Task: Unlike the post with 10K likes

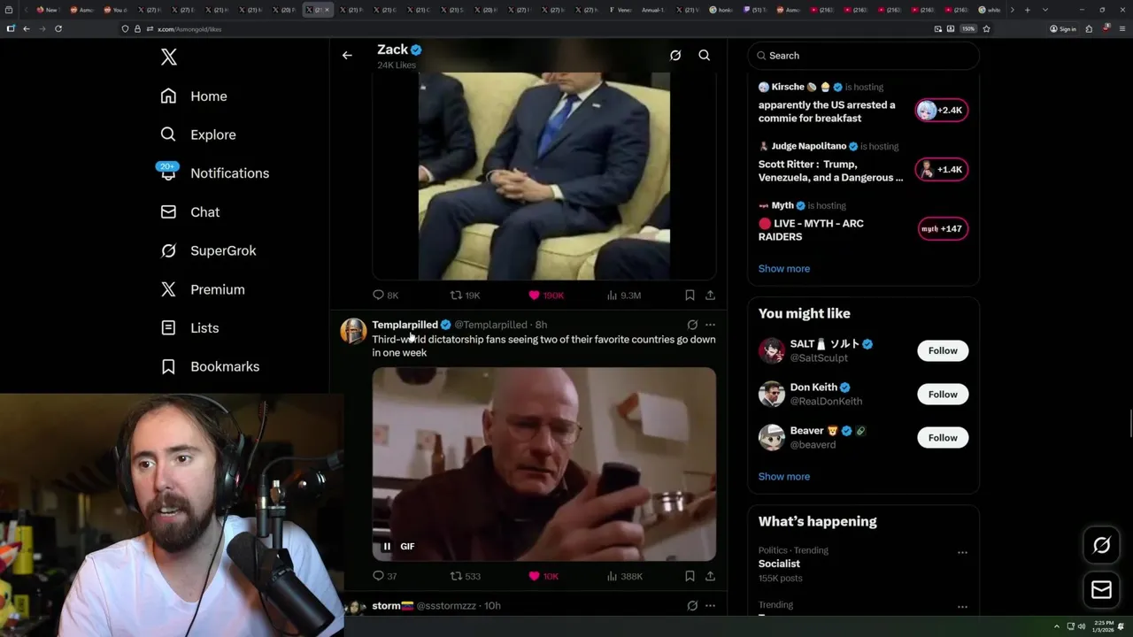Action: coord(543,576)
